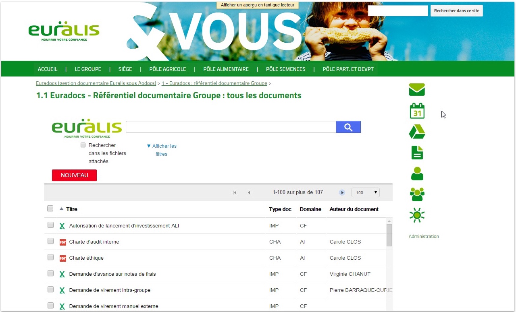The height and width of the screenshot is (312, 516).
Task: Open the PÔLE SEMENCES menu
Action: click(286, 69)
